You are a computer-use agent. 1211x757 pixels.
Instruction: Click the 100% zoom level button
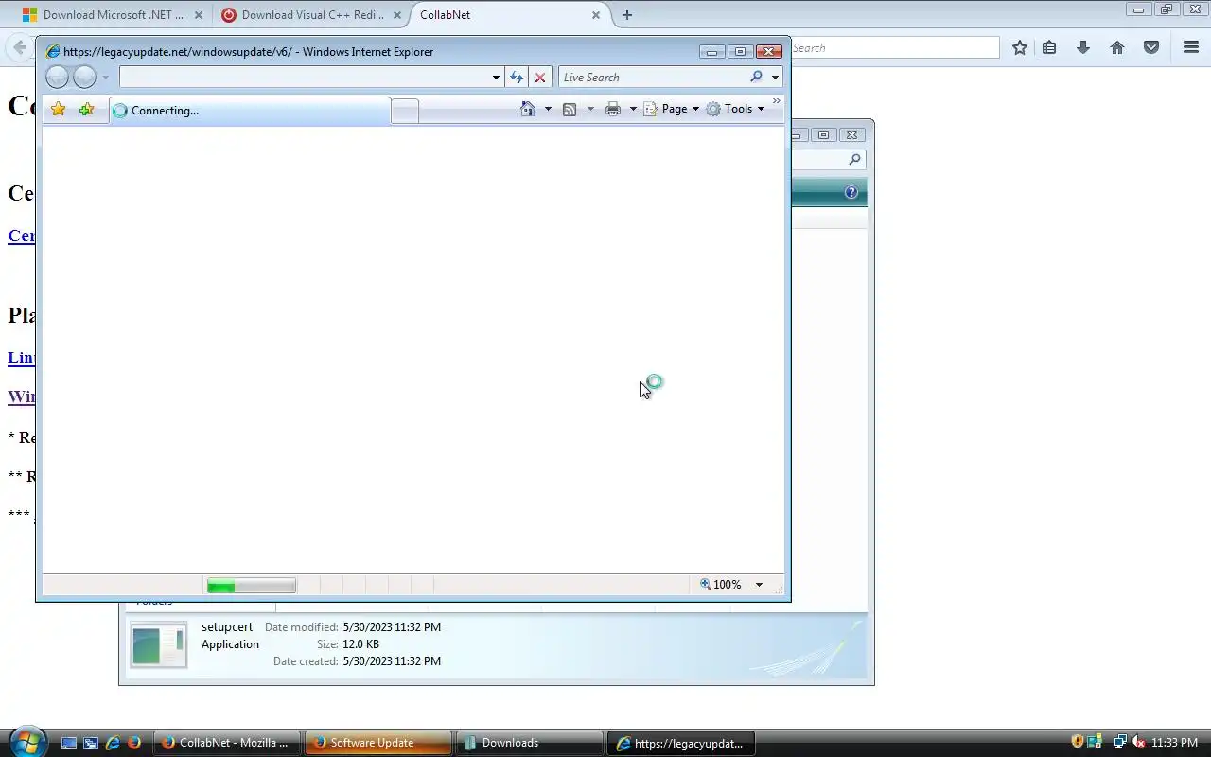[x=721, y=585]
